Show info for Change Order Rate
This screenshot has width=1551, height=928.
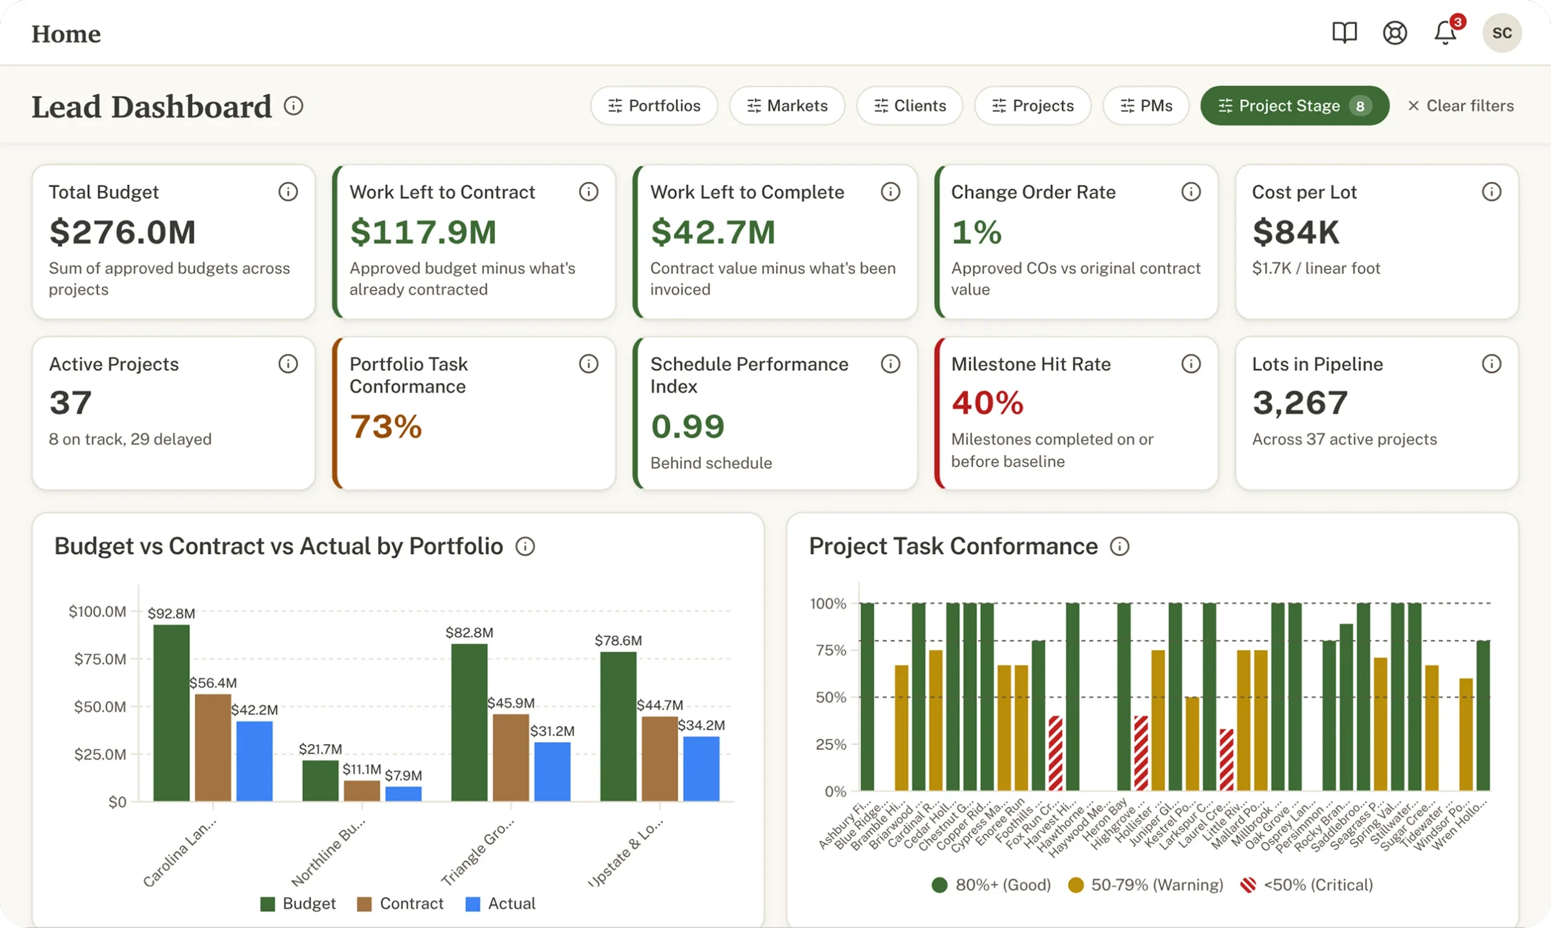(x=1191, y=191)
